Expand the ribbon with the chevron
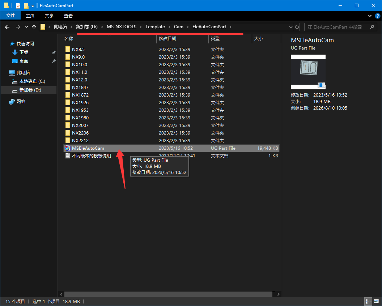This screenshot has height=306, width=382. [370, 16]
